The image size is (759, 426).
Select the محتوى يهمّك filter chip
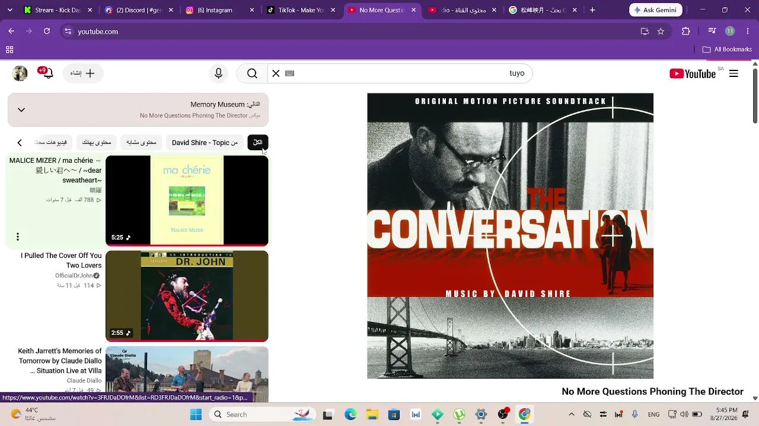[x=97, y=143]
